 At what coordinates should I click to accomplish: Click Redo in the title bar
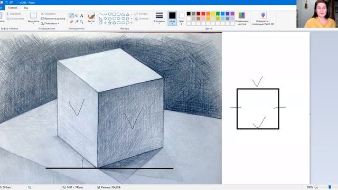pyautogui.click(x=12, y=3)
